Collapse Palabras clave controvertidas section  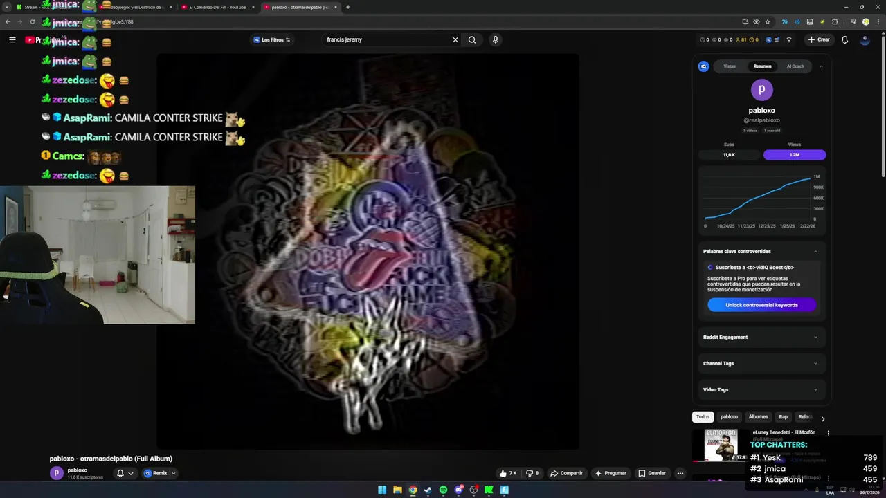point(815,251)
